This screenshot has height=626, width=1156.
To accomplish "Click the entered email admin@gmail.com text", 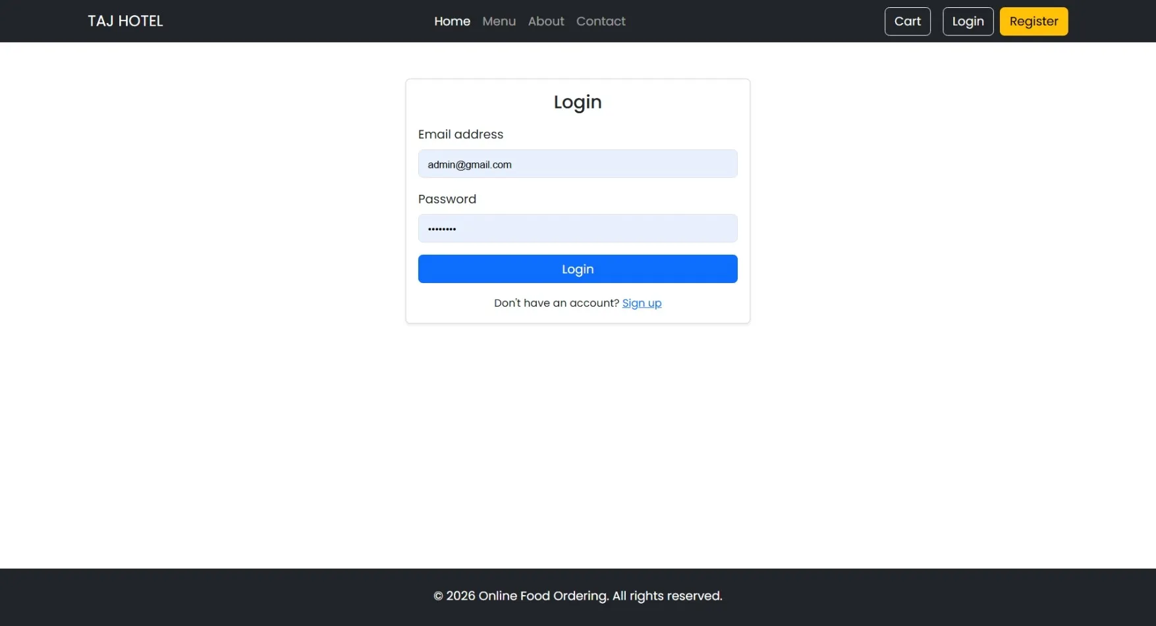I will click(469, 165).
